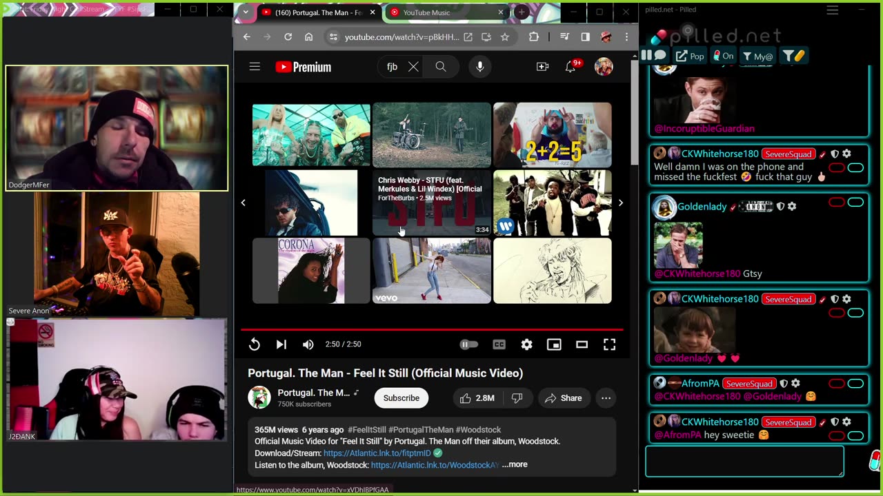Open more actions menu beside Share
Screen dimensions: 883x496
pos(606,398)
